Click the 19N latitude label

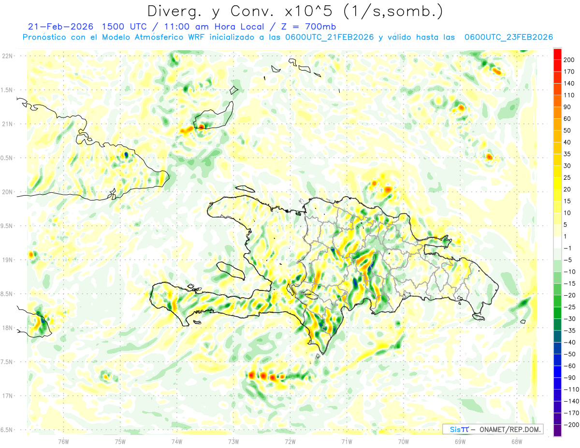coord(7,260)
